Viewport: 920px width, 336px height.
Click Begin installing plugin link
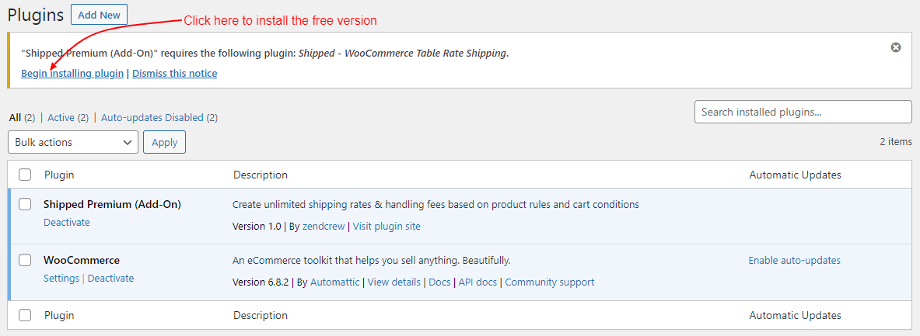click(x=72, y=74)
